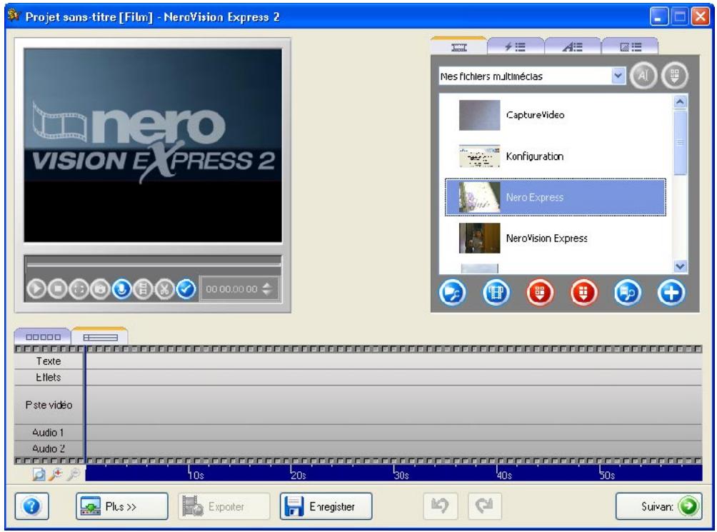717x532 pixels.
Task: Click the Exporter button
Action: point(224,506)
